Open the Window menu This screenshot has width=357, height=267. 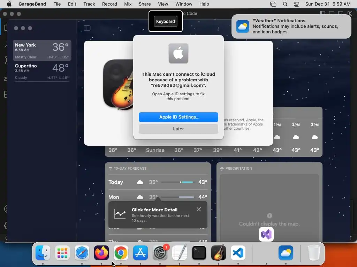(184, 4)
